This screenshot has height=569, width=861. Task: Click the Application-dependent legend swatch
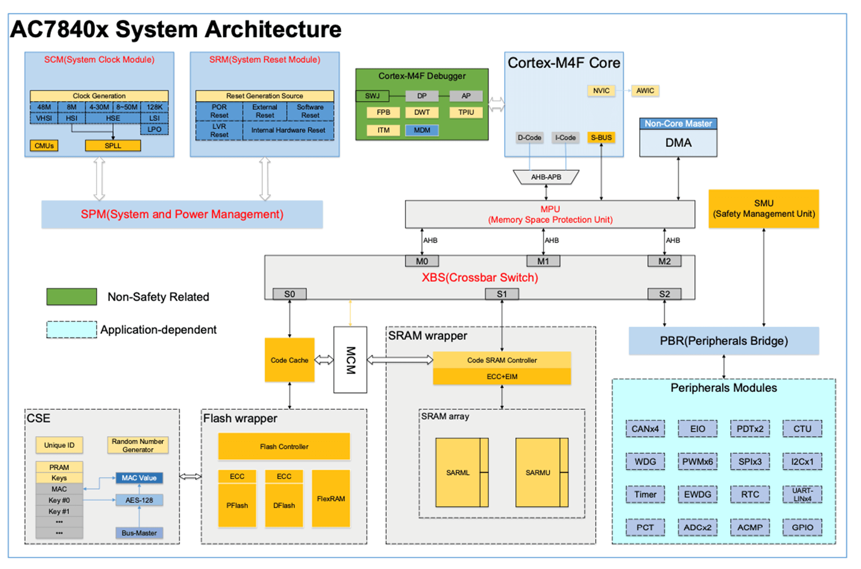click(72, 330)
